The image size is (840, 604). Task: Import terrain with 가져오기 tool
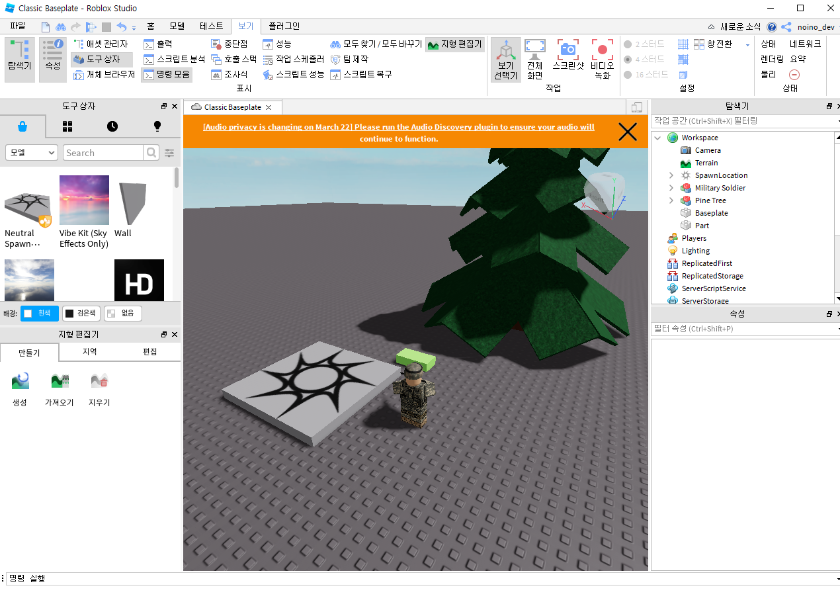click(60, 388)
